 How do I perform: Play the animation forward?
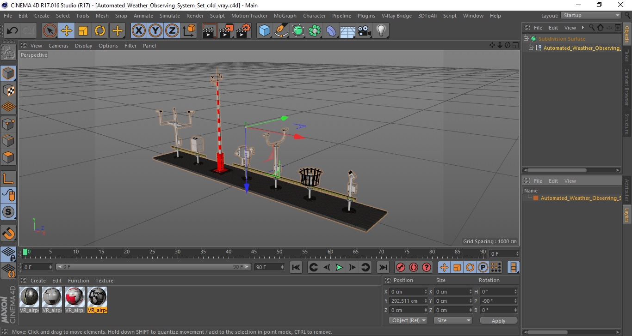tap(339, 267)
